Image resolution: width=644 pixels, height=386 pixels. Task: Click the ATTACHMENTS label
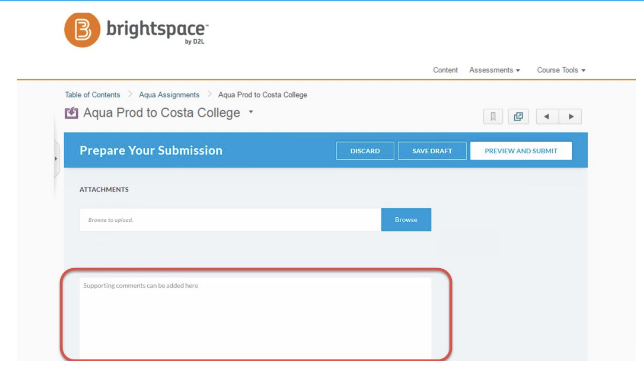104,189
